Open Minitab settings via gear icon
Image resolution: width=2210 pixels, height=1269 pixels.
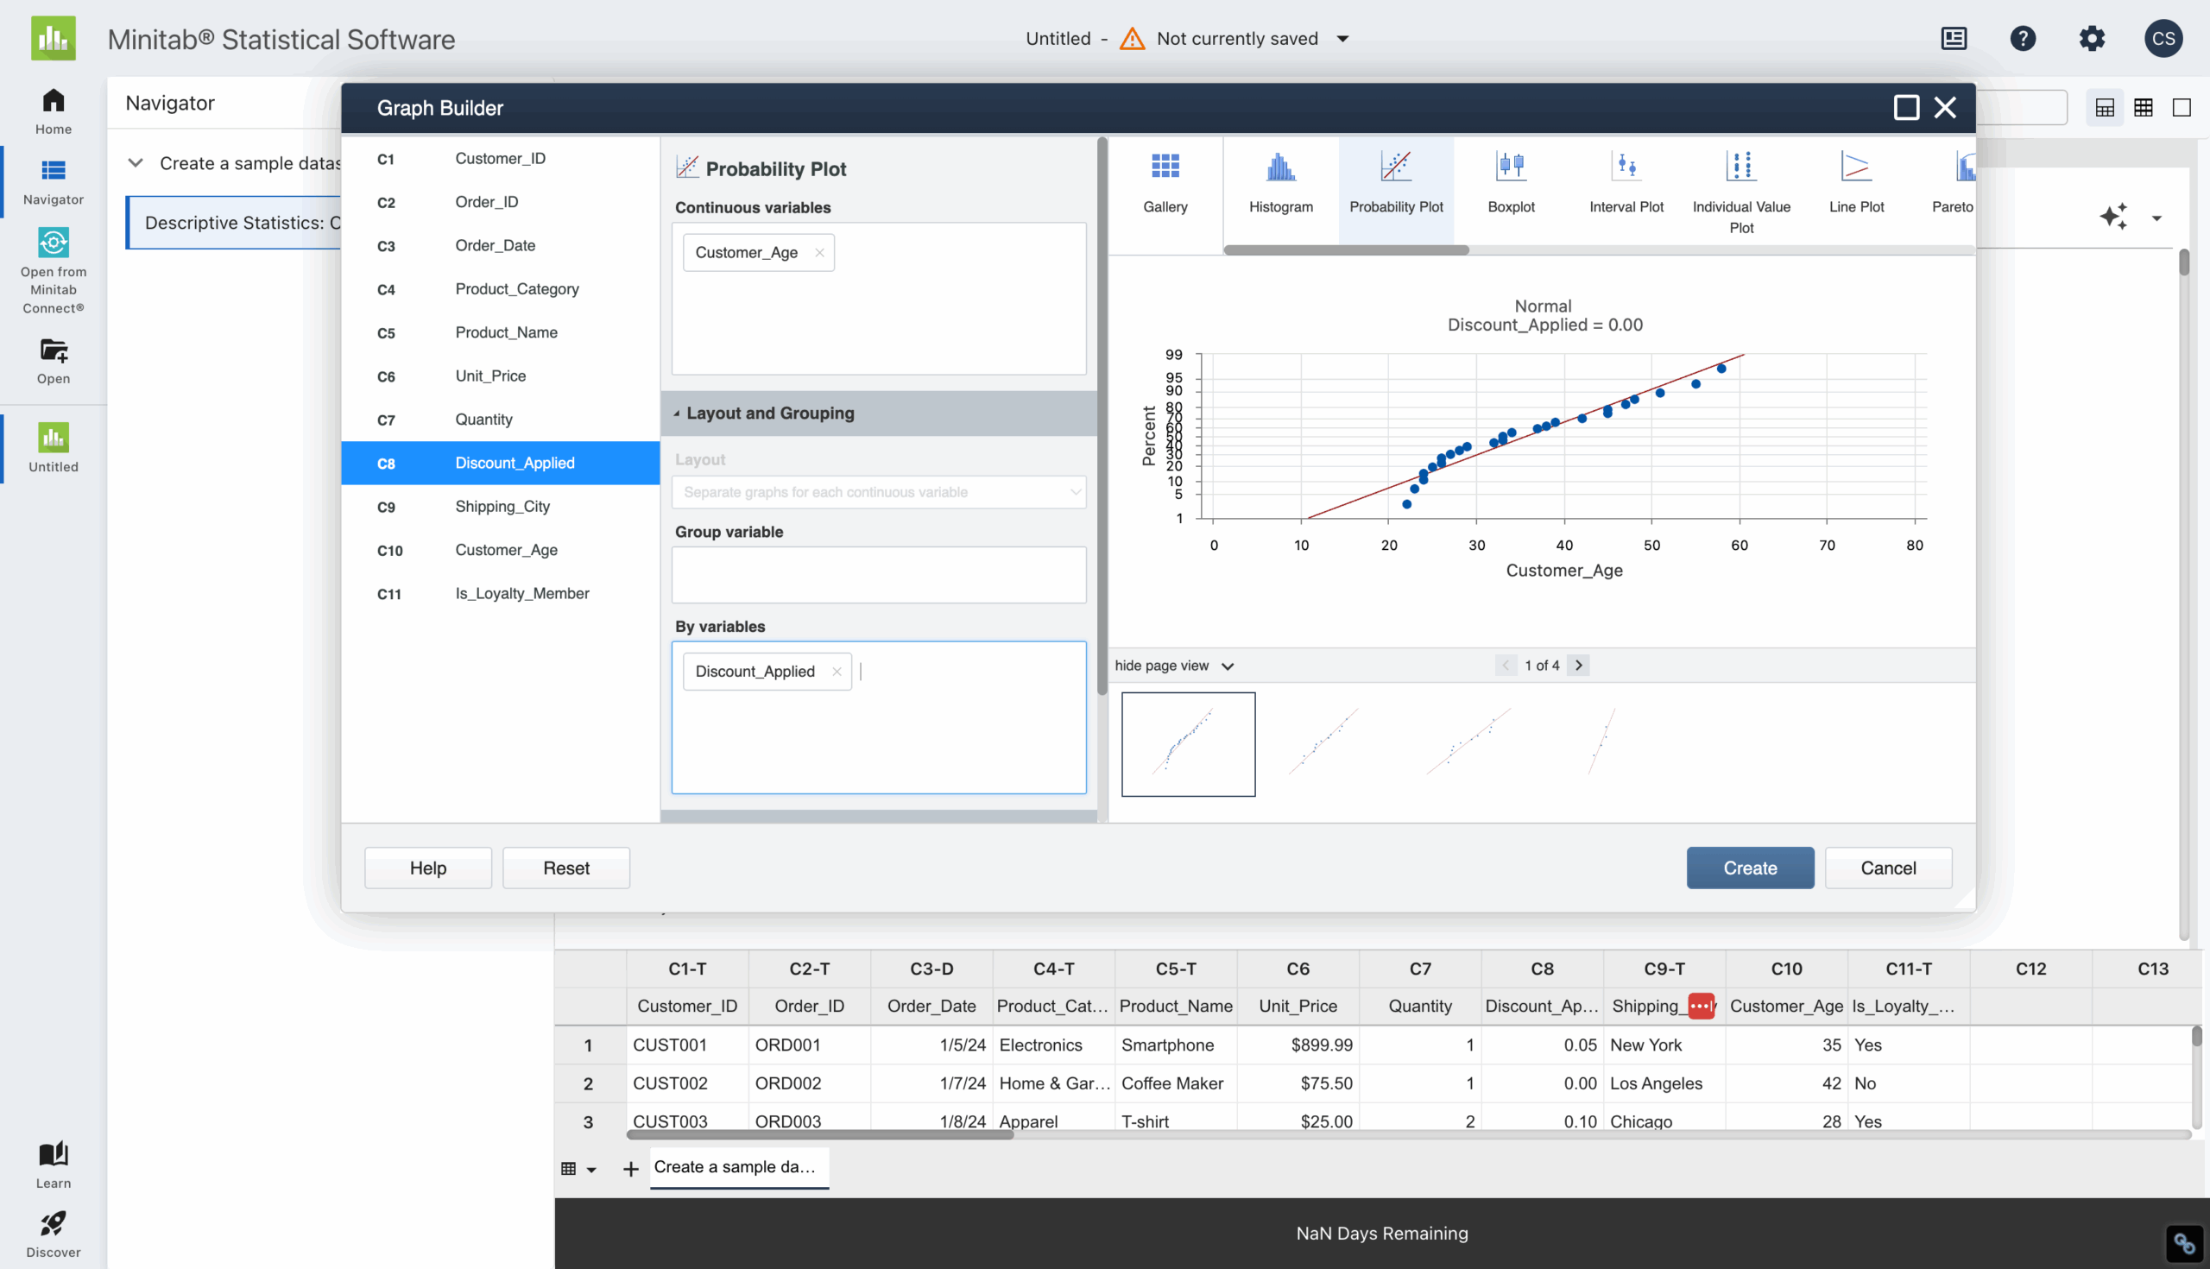2093,38
